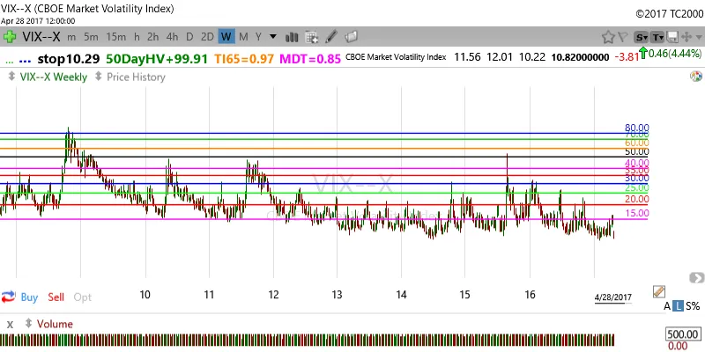The height and width of the screenshot is (352, 705).
Task: Click the 50.00 black level line label
Action: point(636,151)
